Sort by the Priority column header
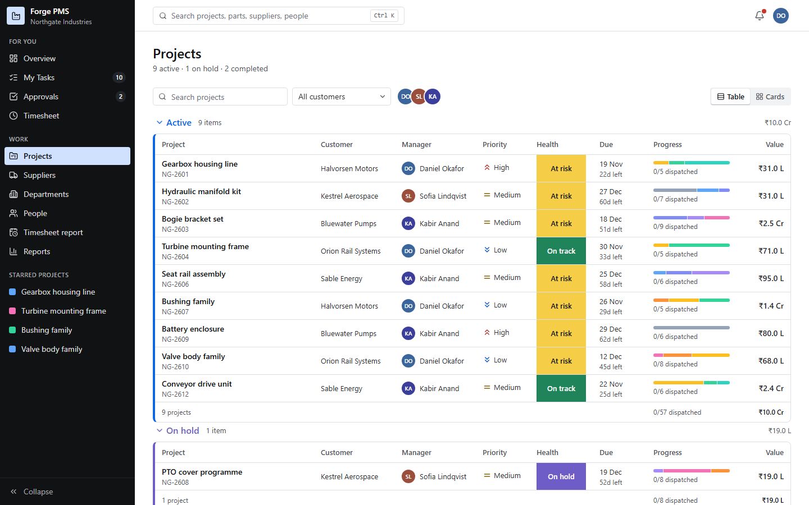This screenshot has width=809, height=505. 494,144
